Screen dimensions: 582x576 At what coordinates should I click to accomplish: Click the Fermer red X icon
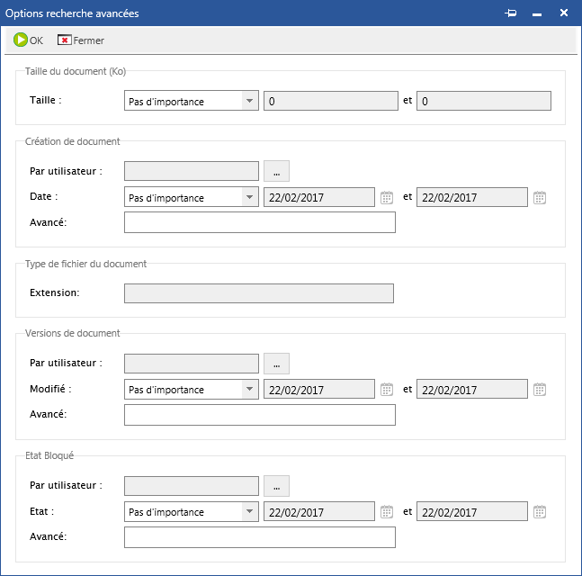tap(64, 40)
